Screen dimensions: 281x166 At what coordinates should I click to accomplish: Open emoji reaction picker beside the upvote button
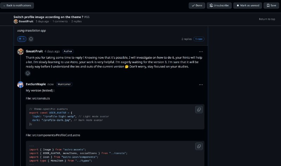tap(31, 39)
